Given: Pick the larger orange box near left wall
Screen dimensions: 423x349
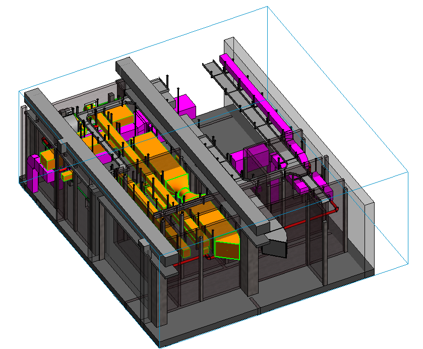Looking at the screenshot, I should [x=48, y=160].
